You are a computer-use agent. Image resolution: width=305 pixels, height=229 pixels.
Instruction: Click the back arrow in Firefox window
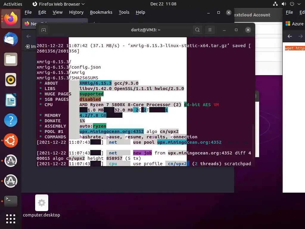coord(29,36)
